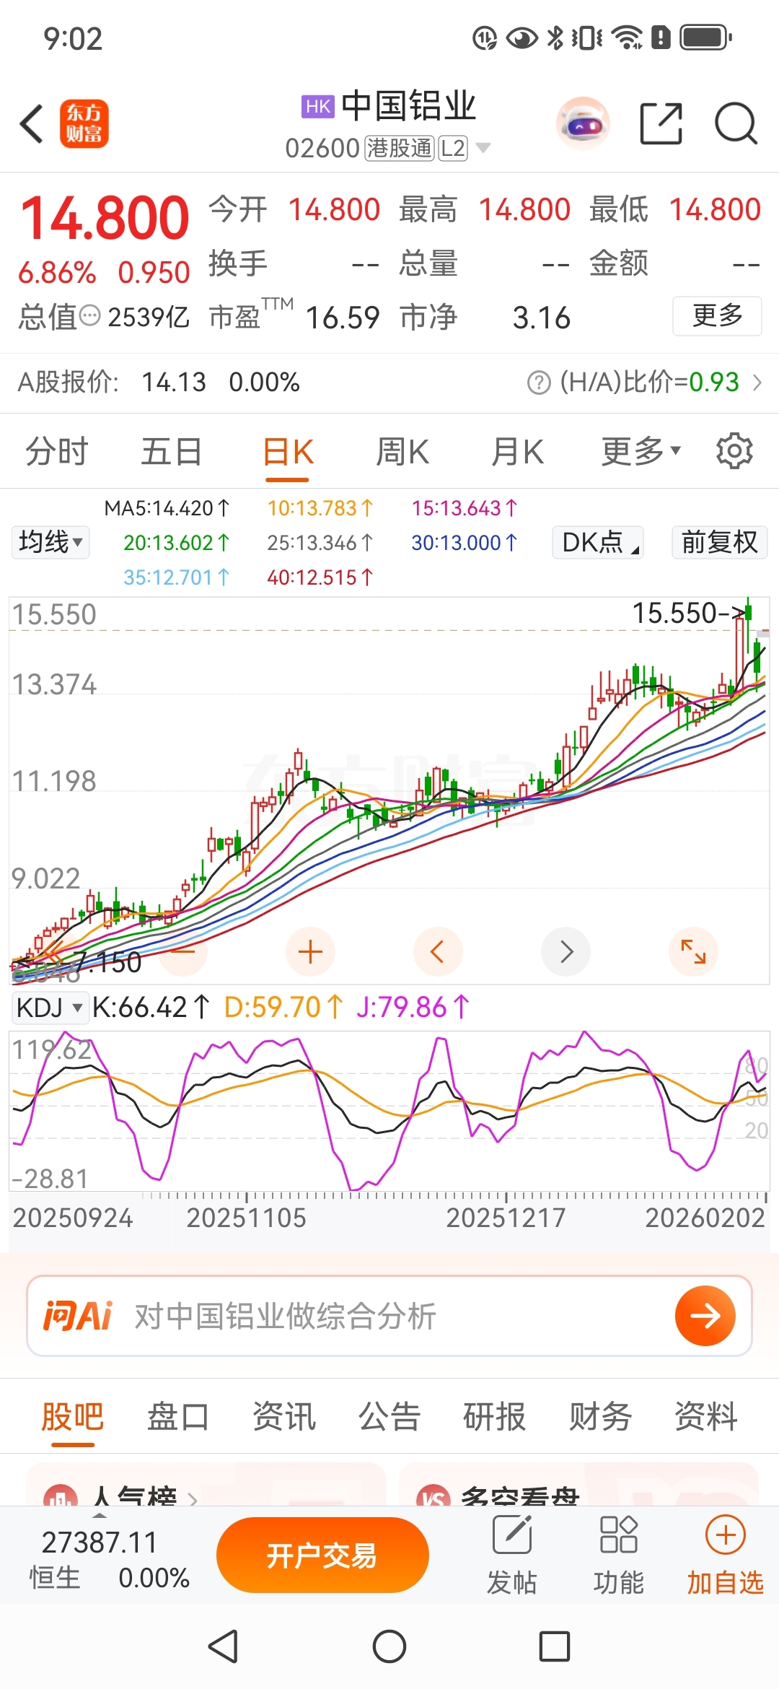Expand chart to fullscreen

pos(694,951)
